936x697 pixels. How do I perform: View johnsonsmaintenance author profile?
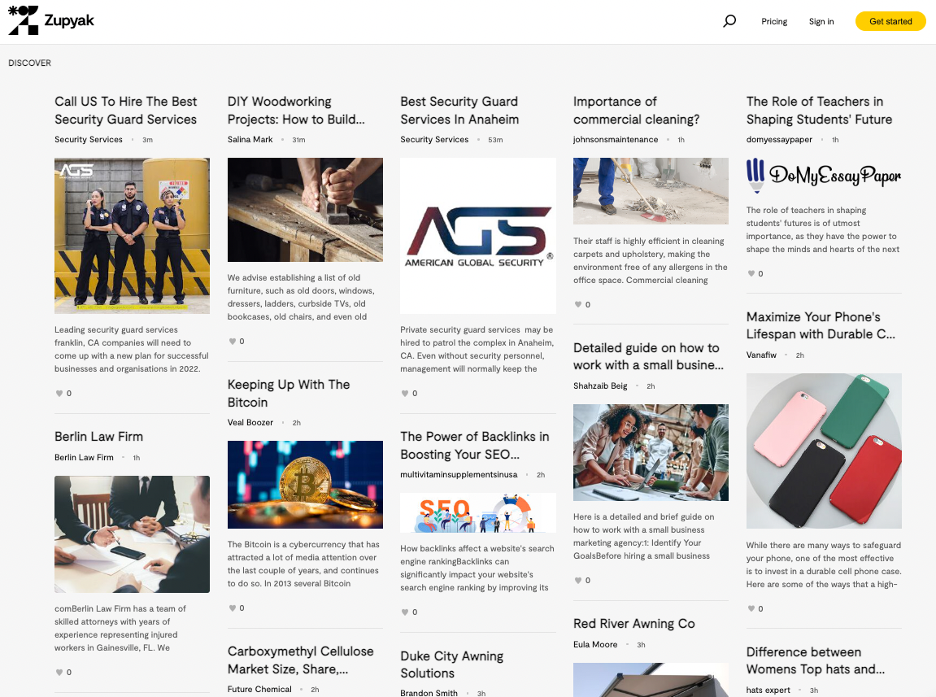[x=616, y=139]
